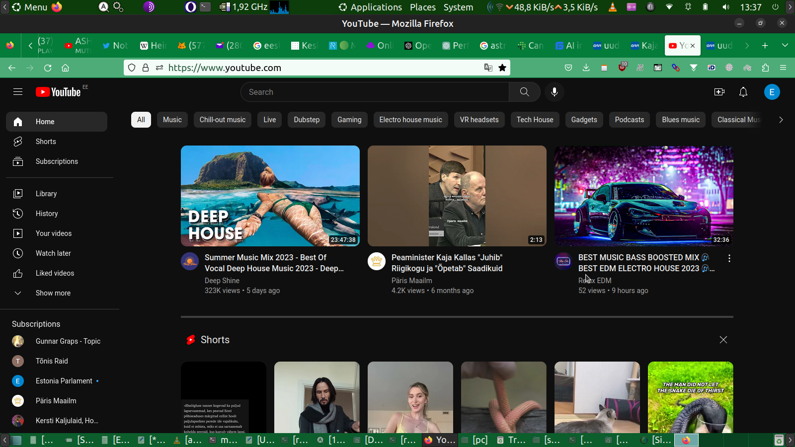Open Shorts from the sidebar

click(x=46, y=142)
